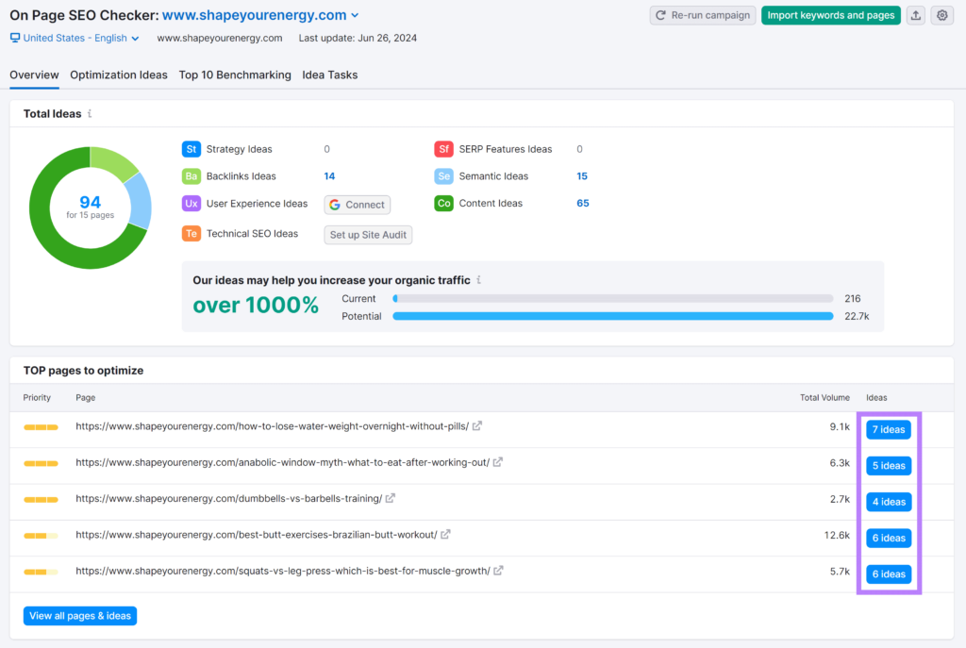Click 6 ideas for brazilian-butt-workout page

click(x=889, y=538)
